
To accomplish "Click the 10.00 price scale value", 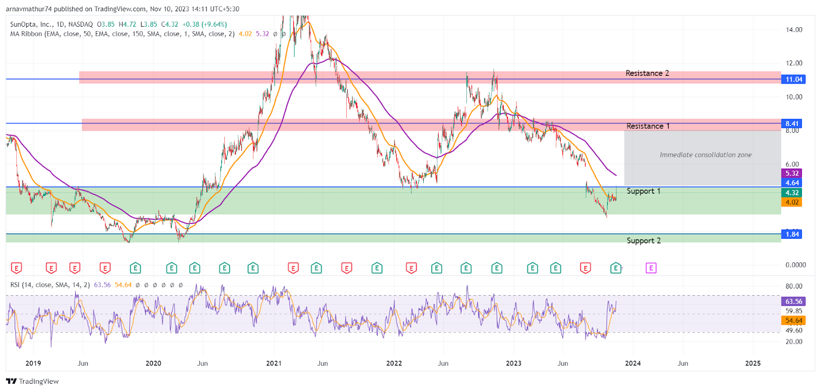I will (x=794, y=97).
